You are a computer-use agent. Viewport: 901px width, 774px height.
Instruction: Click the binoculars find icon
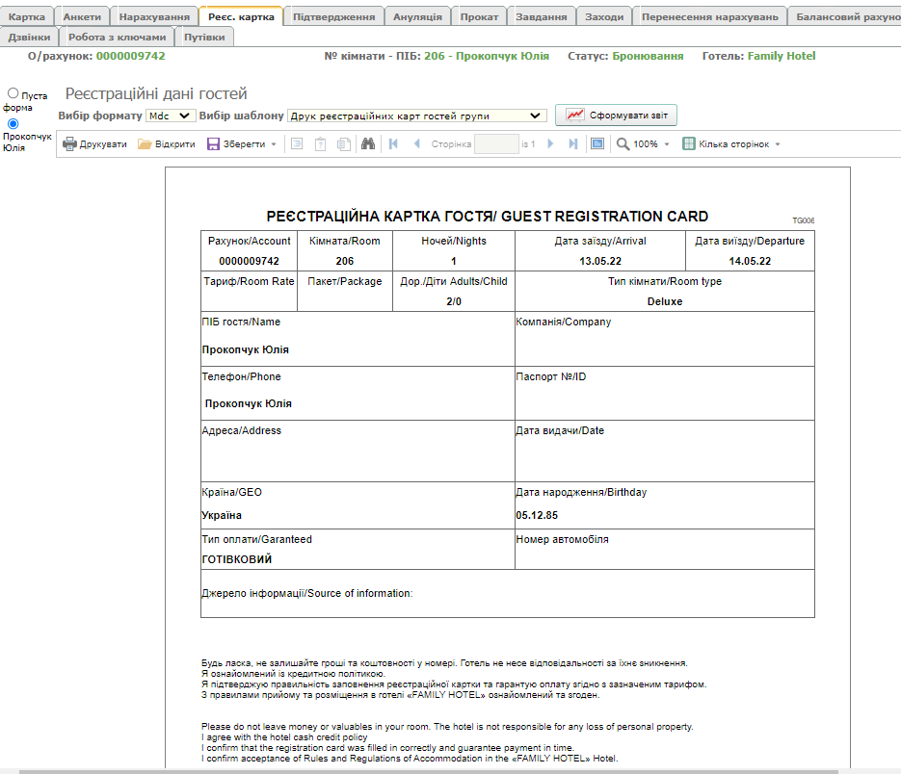pos(367,144)
